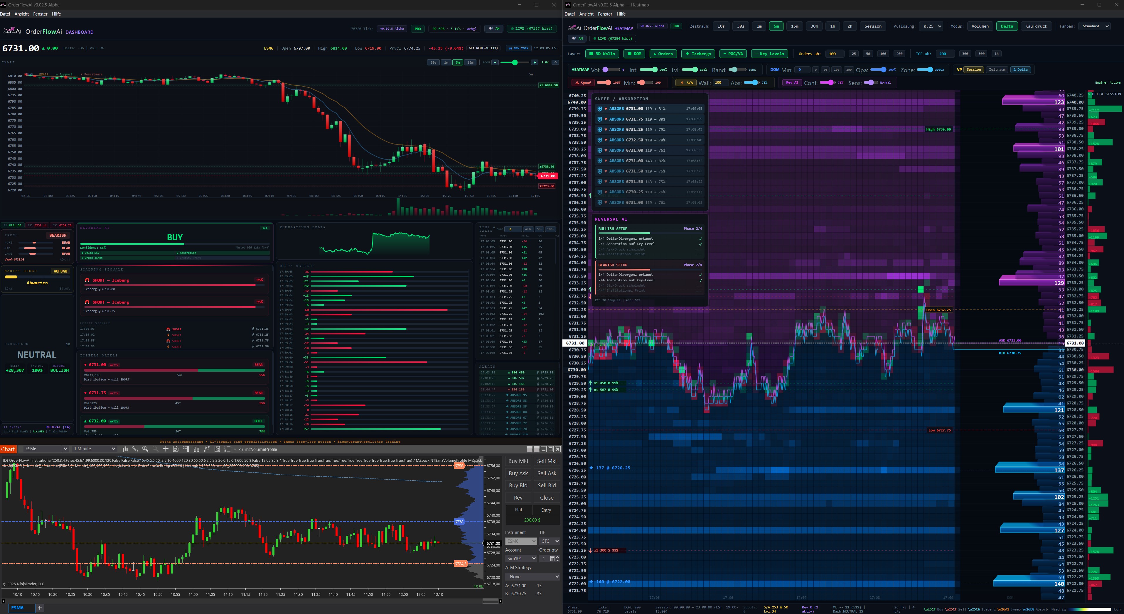The height and width of the screenshot is (614, 1124).
Task: Click the ABSORB 6731.75 shield icon row
Action: pos(649,119)
